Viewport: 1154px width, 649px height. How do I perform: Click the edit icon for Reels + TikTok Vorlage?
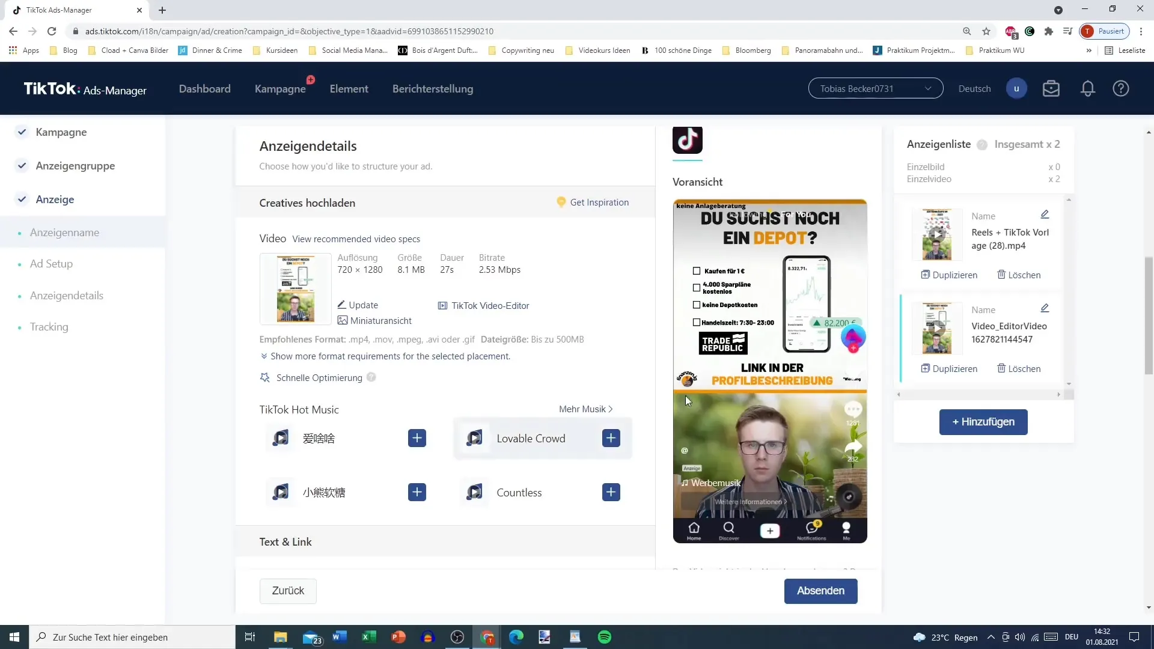pos(1045,215)
